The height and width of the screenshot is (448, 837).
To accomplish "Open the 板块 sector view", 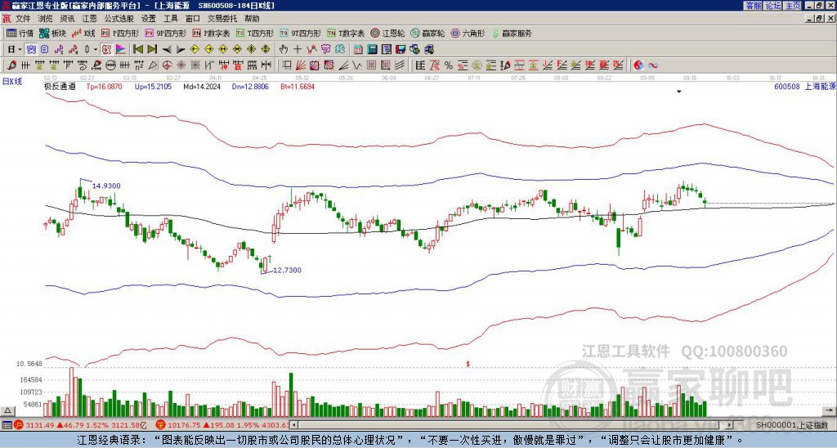I will coord(52,33).
